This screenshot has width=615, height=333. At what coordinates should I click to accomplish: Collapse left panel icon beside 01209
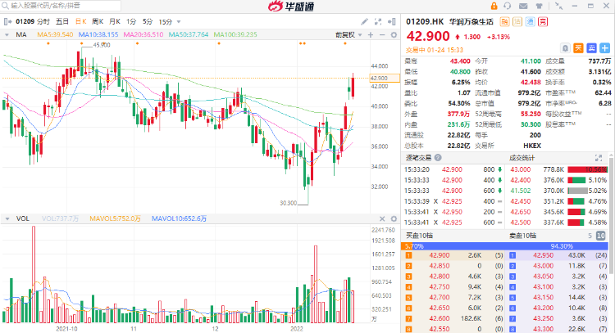coord(8,21)
